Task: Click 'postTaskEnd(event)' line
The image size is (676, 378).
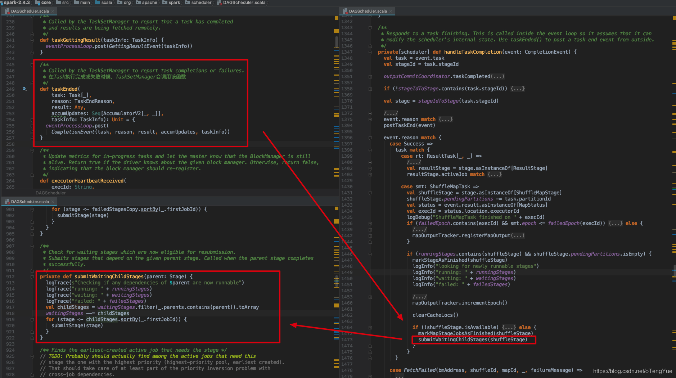Action: (409, 125)
